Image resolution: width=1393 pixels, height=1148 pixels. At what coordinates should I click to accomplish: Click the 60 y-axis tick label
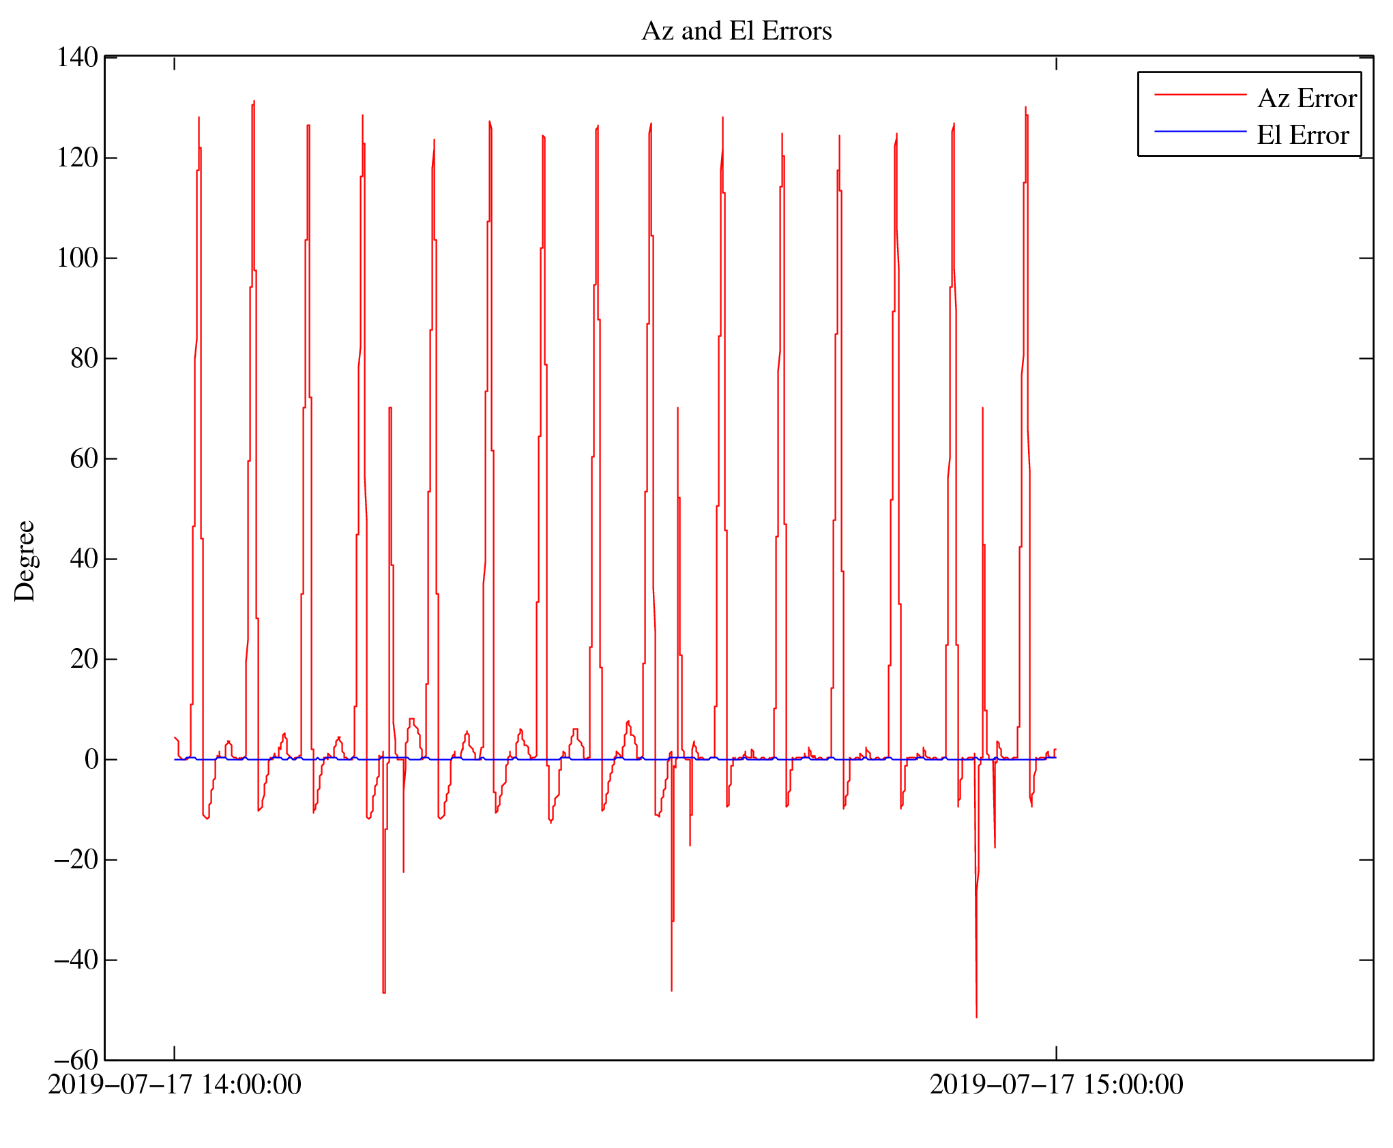84,458
